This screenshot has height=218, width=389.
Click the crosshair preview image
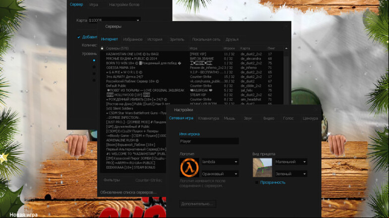262,168
